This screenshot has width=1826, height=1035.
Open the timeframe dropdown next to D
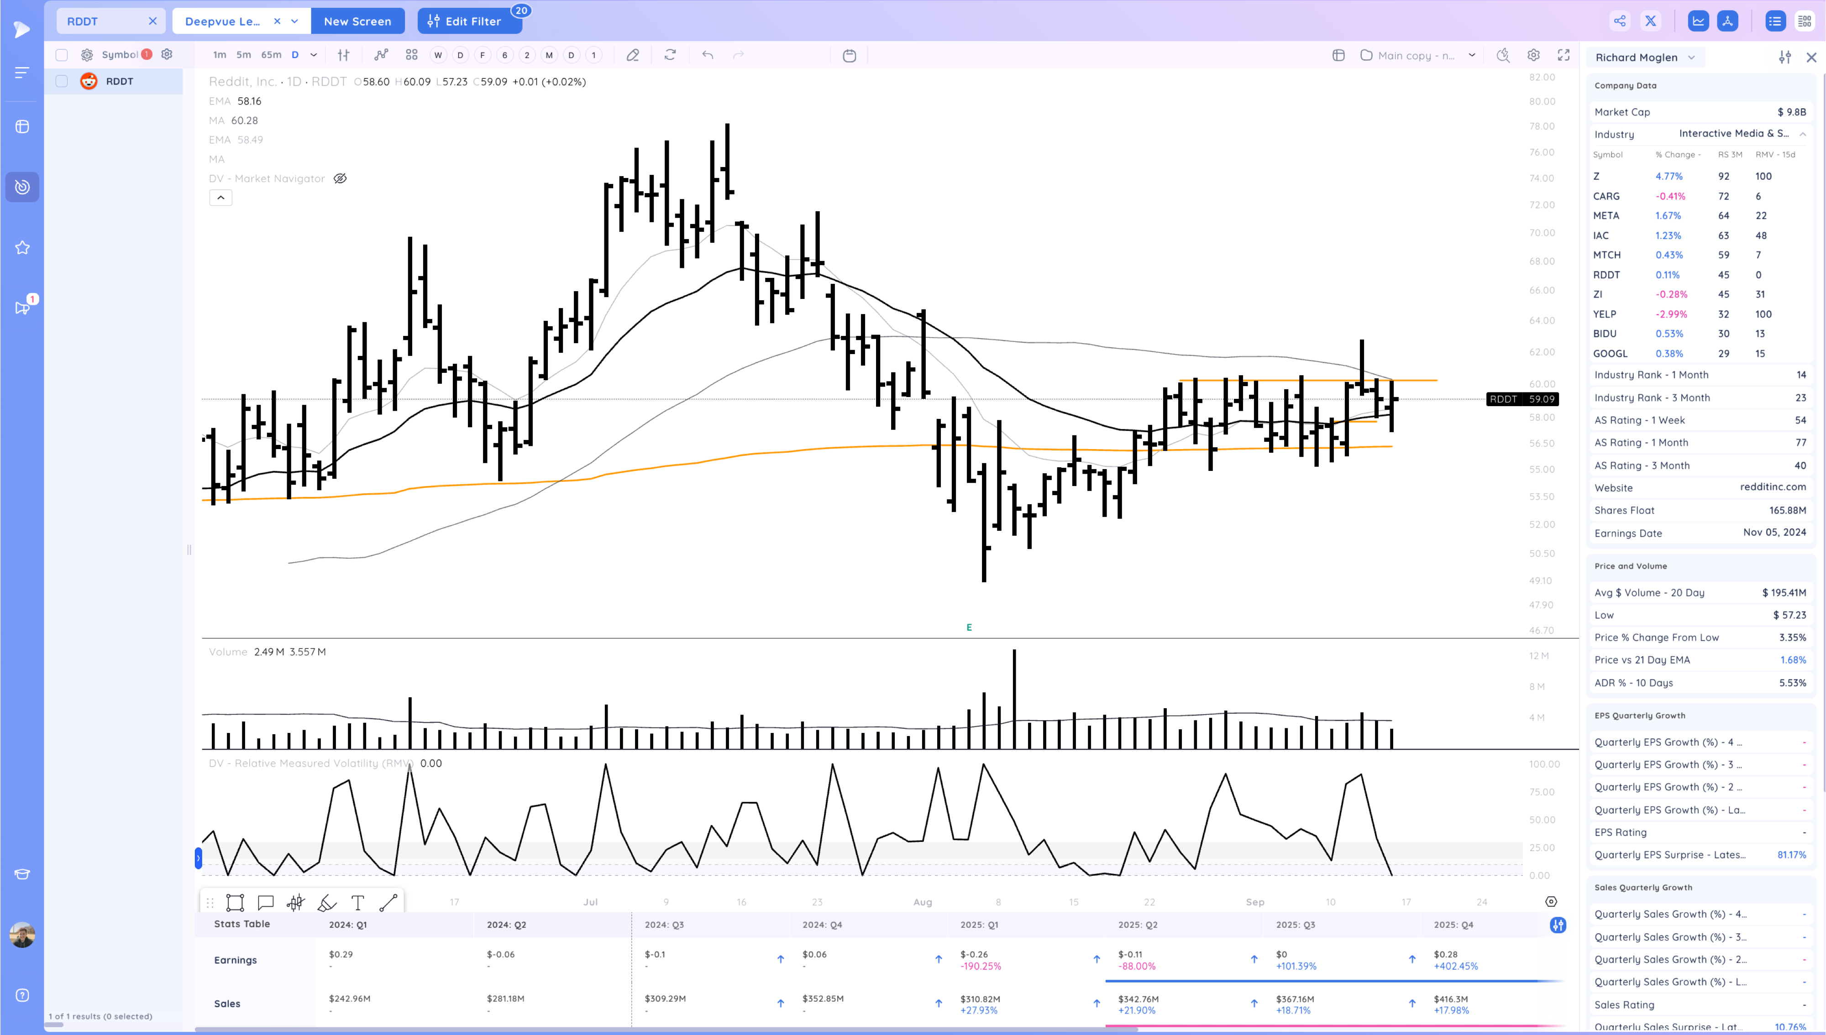click(x=314, y=55)
